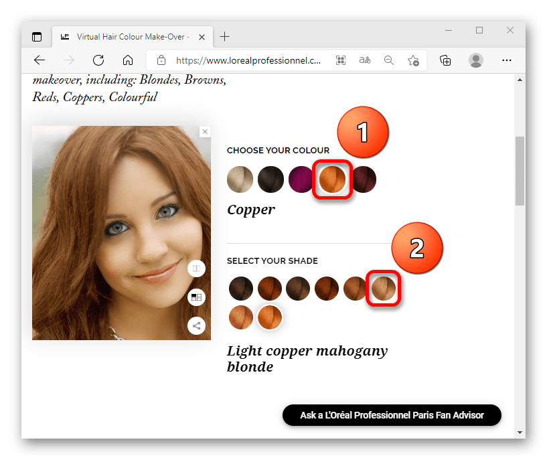Screen dimensions: 547x460
Task: Share the makeover photo result
Action: pos(196,325)
